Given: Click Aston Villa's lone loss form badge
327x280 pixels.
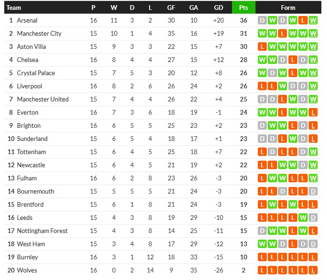Looking at the screenshot, I should 262,47.
